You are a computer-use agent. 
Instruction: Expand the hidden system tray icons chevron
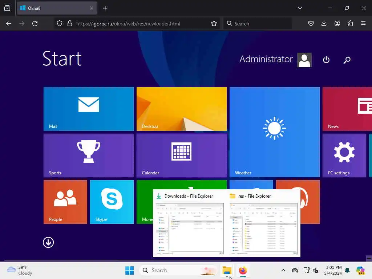coord(283,270)
